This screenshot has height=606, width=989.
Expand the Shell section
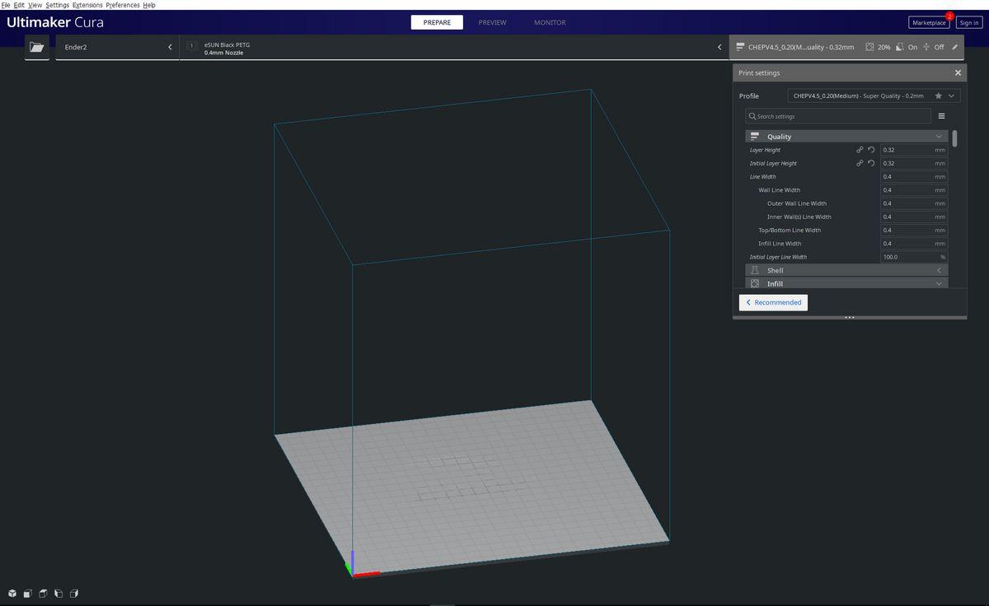point(939,270)
